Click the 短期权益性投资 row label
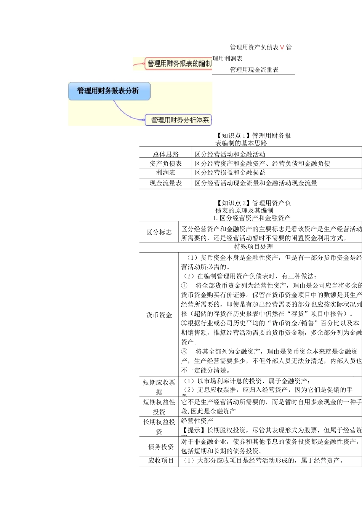 159,407
